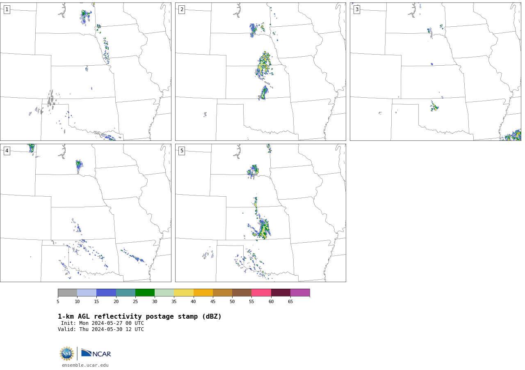Image resolution: width=525 pixels, height=370 pixels.
Task: Click the '1-km AGL reflectivity postage stamp' title
Action: (139, 317)
